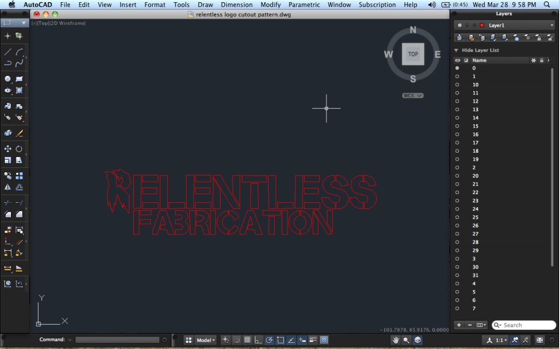
Task: Select the Polyline tool
Action: point(8,63)
